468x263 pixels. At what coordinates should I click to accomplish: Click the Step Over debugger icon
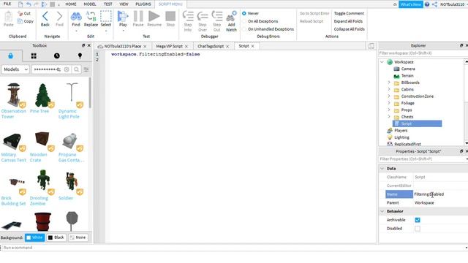203,16
